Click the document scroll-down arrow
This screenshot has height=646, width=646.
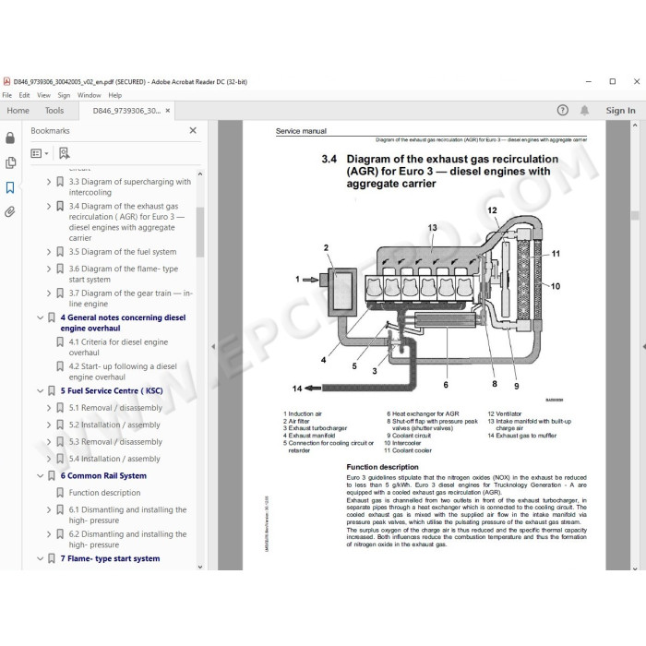point(635,568)
